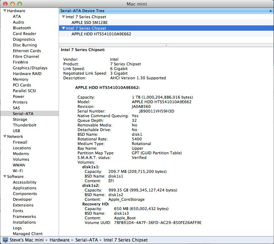Select Fibre Channel category
Screen dimensions: 274x244
point(26,56)
